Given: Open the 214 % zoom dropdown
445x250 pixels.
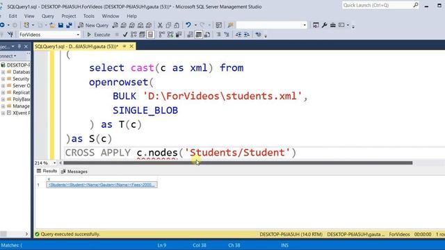Looking at the screenshot, I should (x=54, y=163).
